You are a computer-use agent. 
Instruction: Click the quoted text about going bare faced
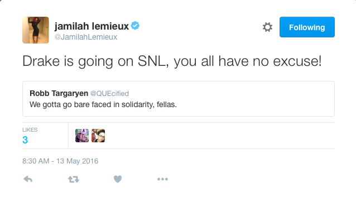click(x=103, y=105)
